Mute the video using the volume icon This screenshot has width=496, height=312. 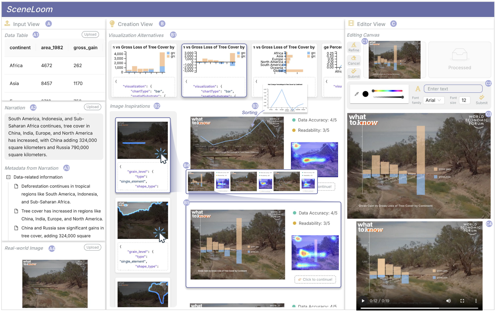pyautogui.click(x=448, y=301)
